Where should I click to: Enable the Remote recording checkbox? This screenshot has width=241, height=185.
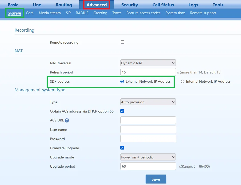coord(122,42)
